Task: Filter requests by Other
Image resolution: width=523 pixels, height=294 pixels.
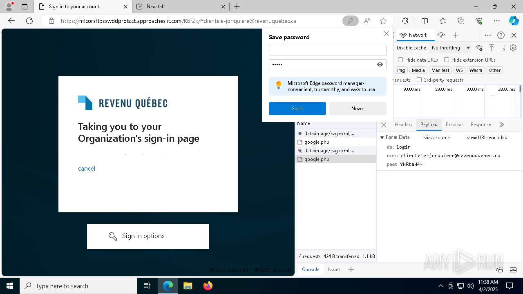Action: point(494,70)
